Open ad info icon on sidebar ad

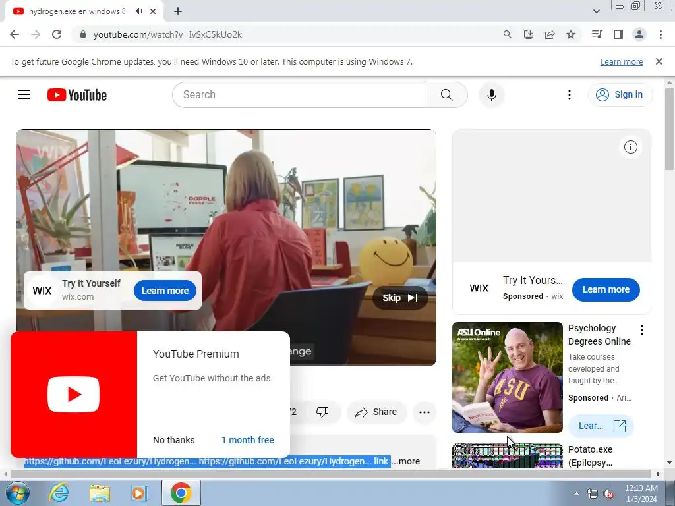point(630,147)
